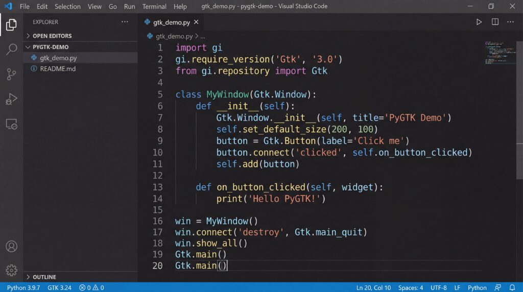The image size is (523, 292).
Task: Open the Remote Explorer view
Action: click(x=11, y=124)
